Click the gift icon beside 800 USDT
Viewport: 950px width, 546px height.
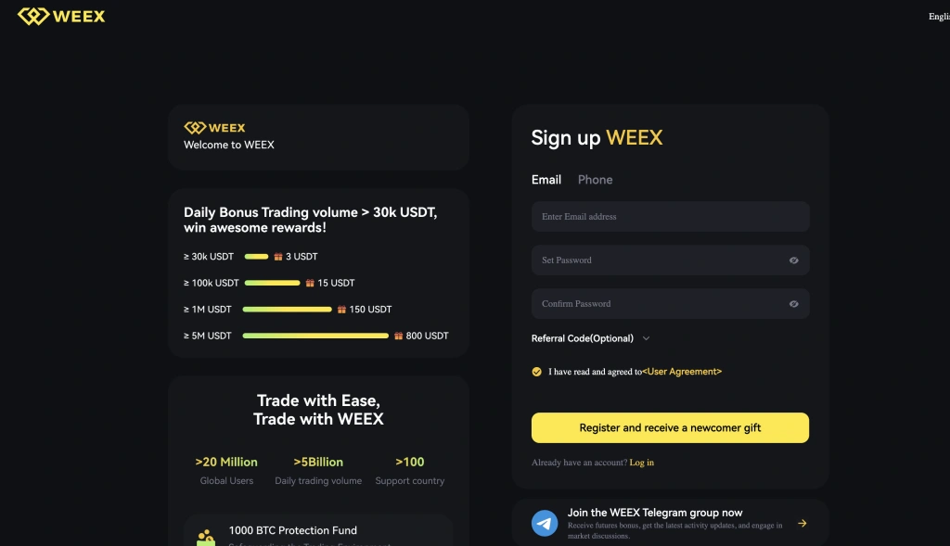pos(398,336)
